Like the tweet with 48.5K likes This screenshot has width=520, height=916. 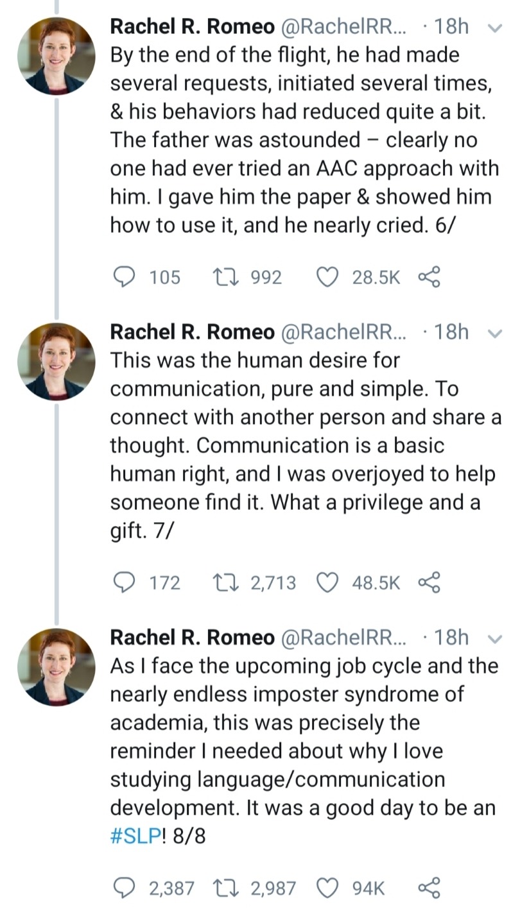pos(328,582)
